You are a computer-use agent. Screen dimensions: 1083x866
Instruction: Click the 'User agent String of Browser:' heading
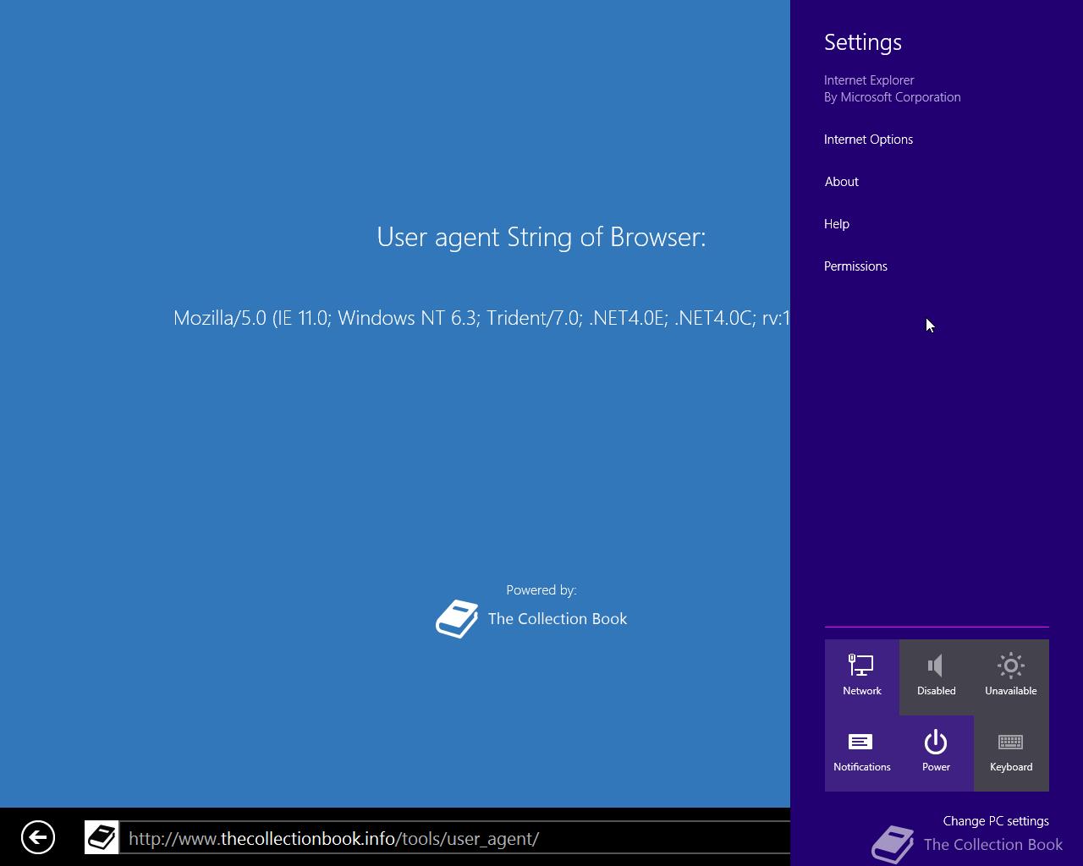[541, 237]
